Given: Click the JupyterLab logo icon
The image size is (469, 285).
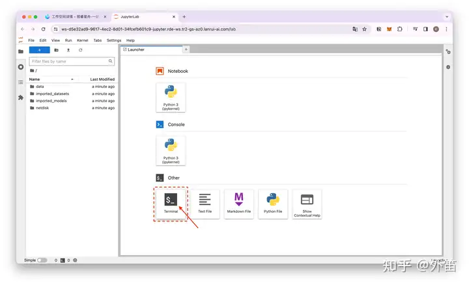Looking at the screenshot, I should (x=21, y=40).
